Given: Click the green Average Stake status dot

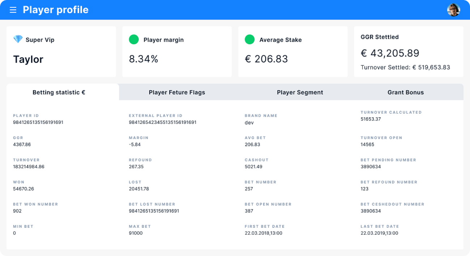Looking at the screenshot, I should [249, 39].
